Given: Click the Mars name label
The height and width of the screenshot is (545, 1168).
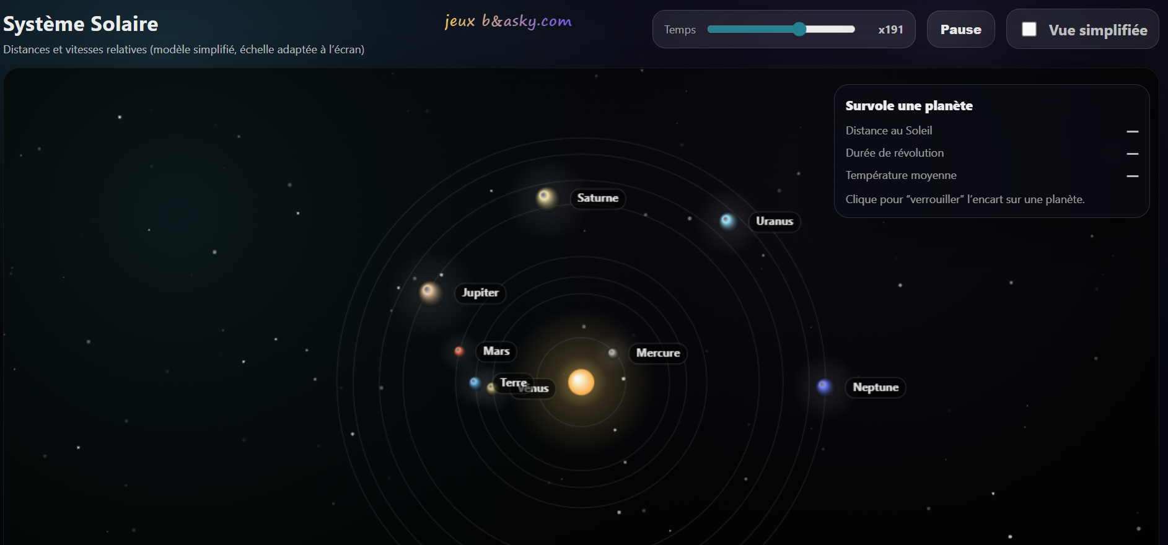Looking at the screenshot, I should coord(496,351).
